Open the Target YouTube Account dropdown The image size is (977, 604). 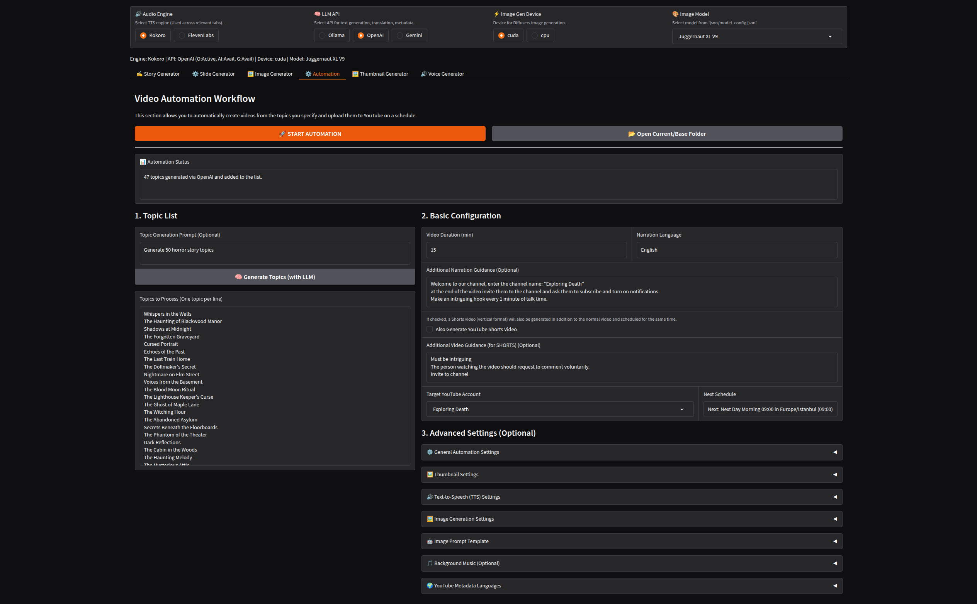click(x=560, y=409)
